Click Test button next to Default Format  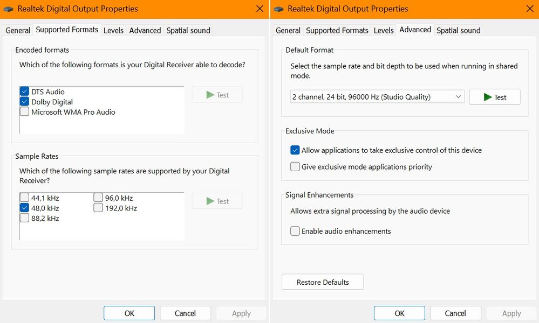click(x=495, y=97)
